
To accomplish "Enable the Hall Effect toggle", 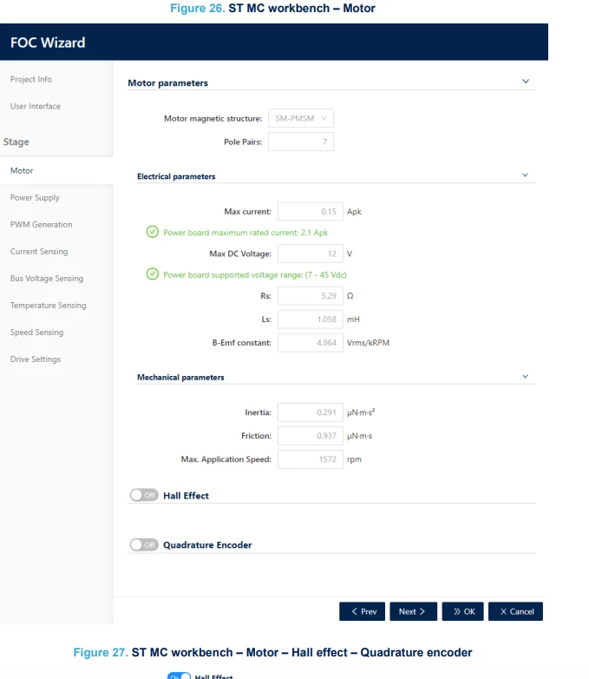I will 144,495.
